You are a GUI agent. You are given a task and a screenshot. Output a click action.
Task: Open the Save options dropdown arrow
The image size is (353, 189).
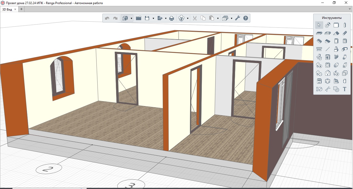pyautogui.click(x=153, y=19)
